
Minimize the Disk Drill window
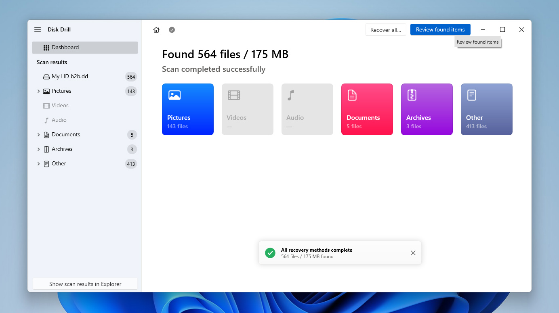[483, 30]
